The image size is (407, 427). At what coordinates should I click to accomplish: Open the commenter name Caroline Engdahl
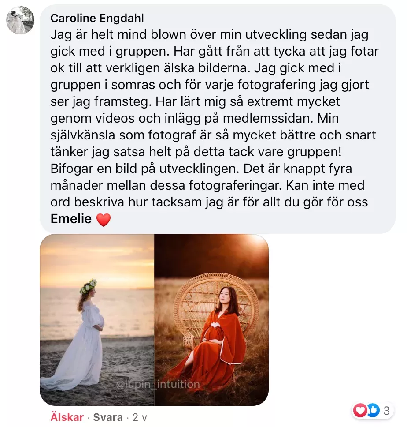coord(97,18)
